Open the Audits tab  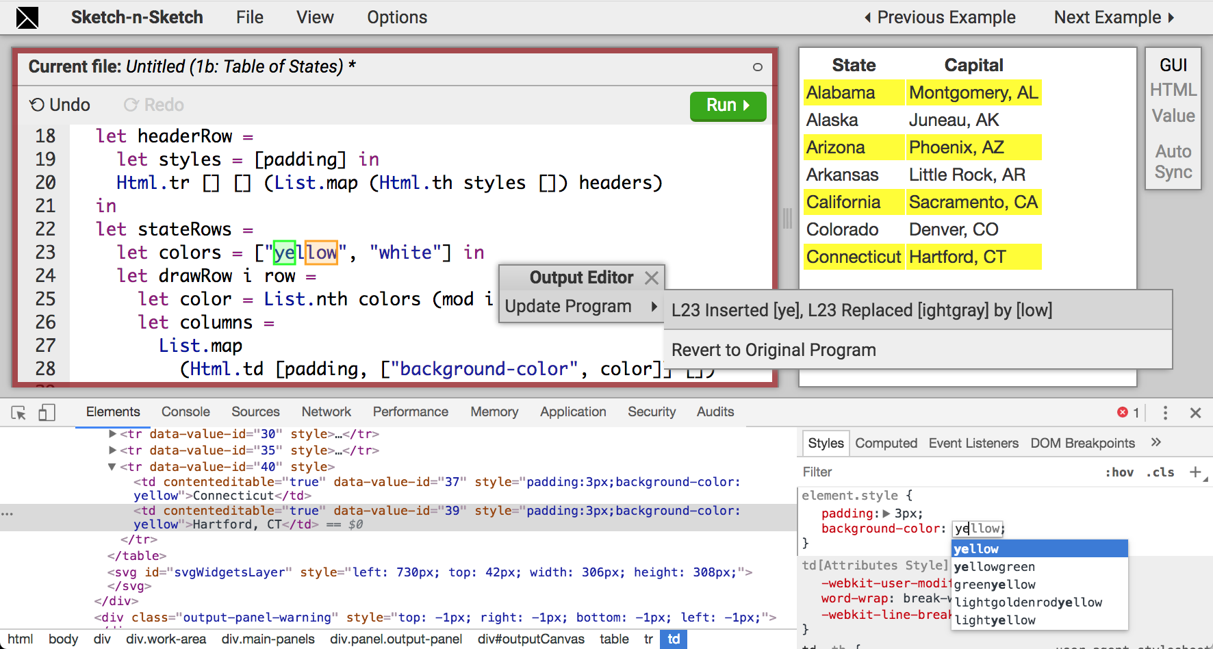[x=715, y=411]
